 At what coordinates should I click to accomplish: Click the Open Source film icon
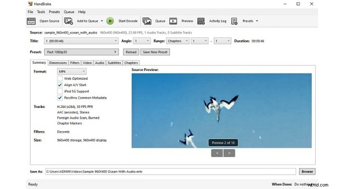31,21
